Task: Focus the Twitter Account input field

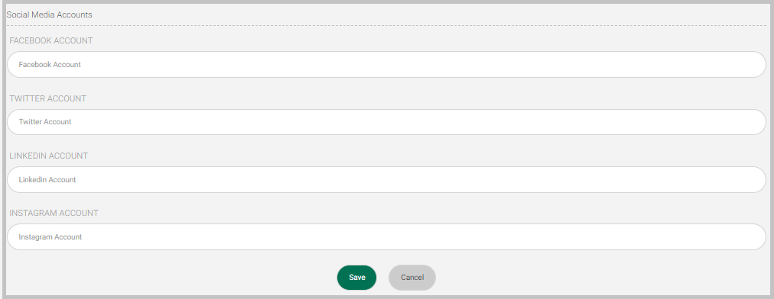Action: (x=386, y=122)
